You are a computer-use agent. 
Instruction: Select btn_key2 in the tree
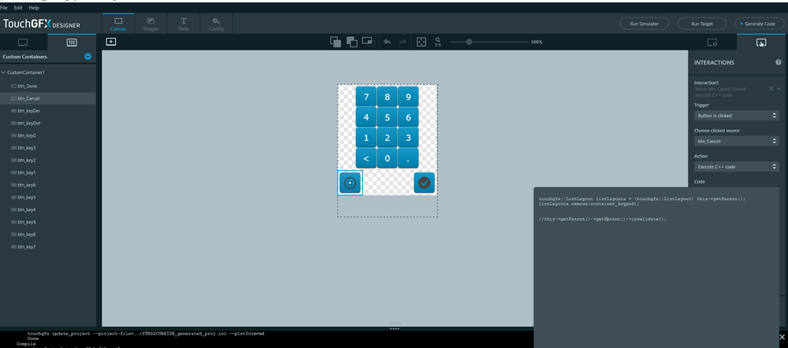[x=48, y=160]
